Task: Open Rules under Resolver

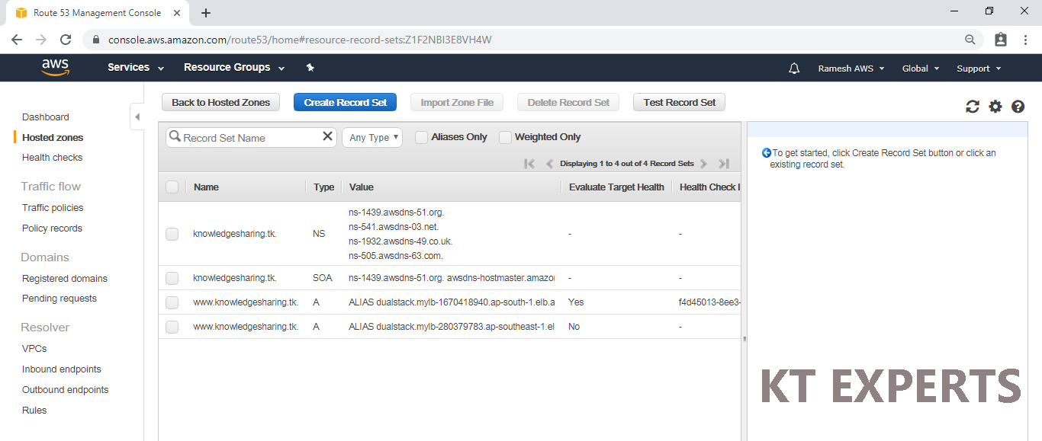Action: tap(34, 411)
